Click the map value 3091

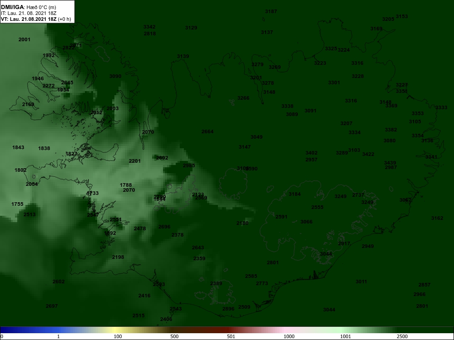pos(311,111)
